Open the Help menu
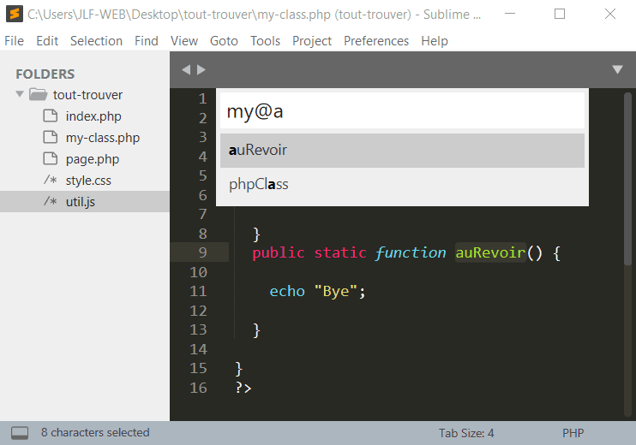The image size is (636, 445). [435, 41]
